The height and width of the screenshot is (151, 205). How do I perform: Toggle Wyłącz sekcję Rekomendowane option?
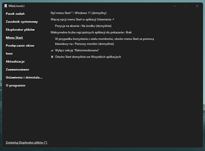(75, 50)
